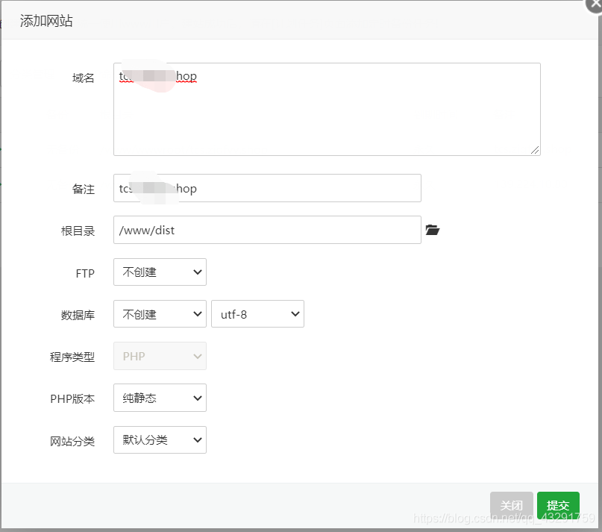
Task: Click the /www/dist root directory input
Action: click(266, 230)
